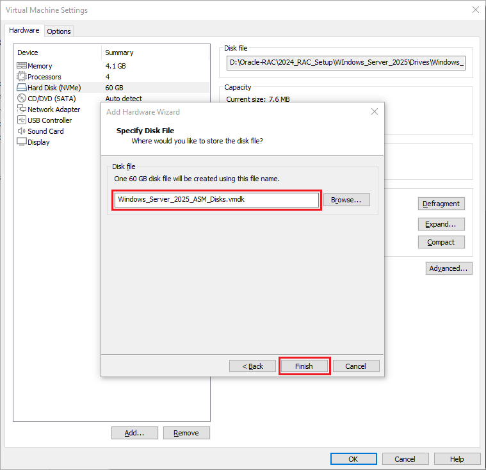Select the USB Controller icon
This screenshot has height=470, width=486.
21,120
